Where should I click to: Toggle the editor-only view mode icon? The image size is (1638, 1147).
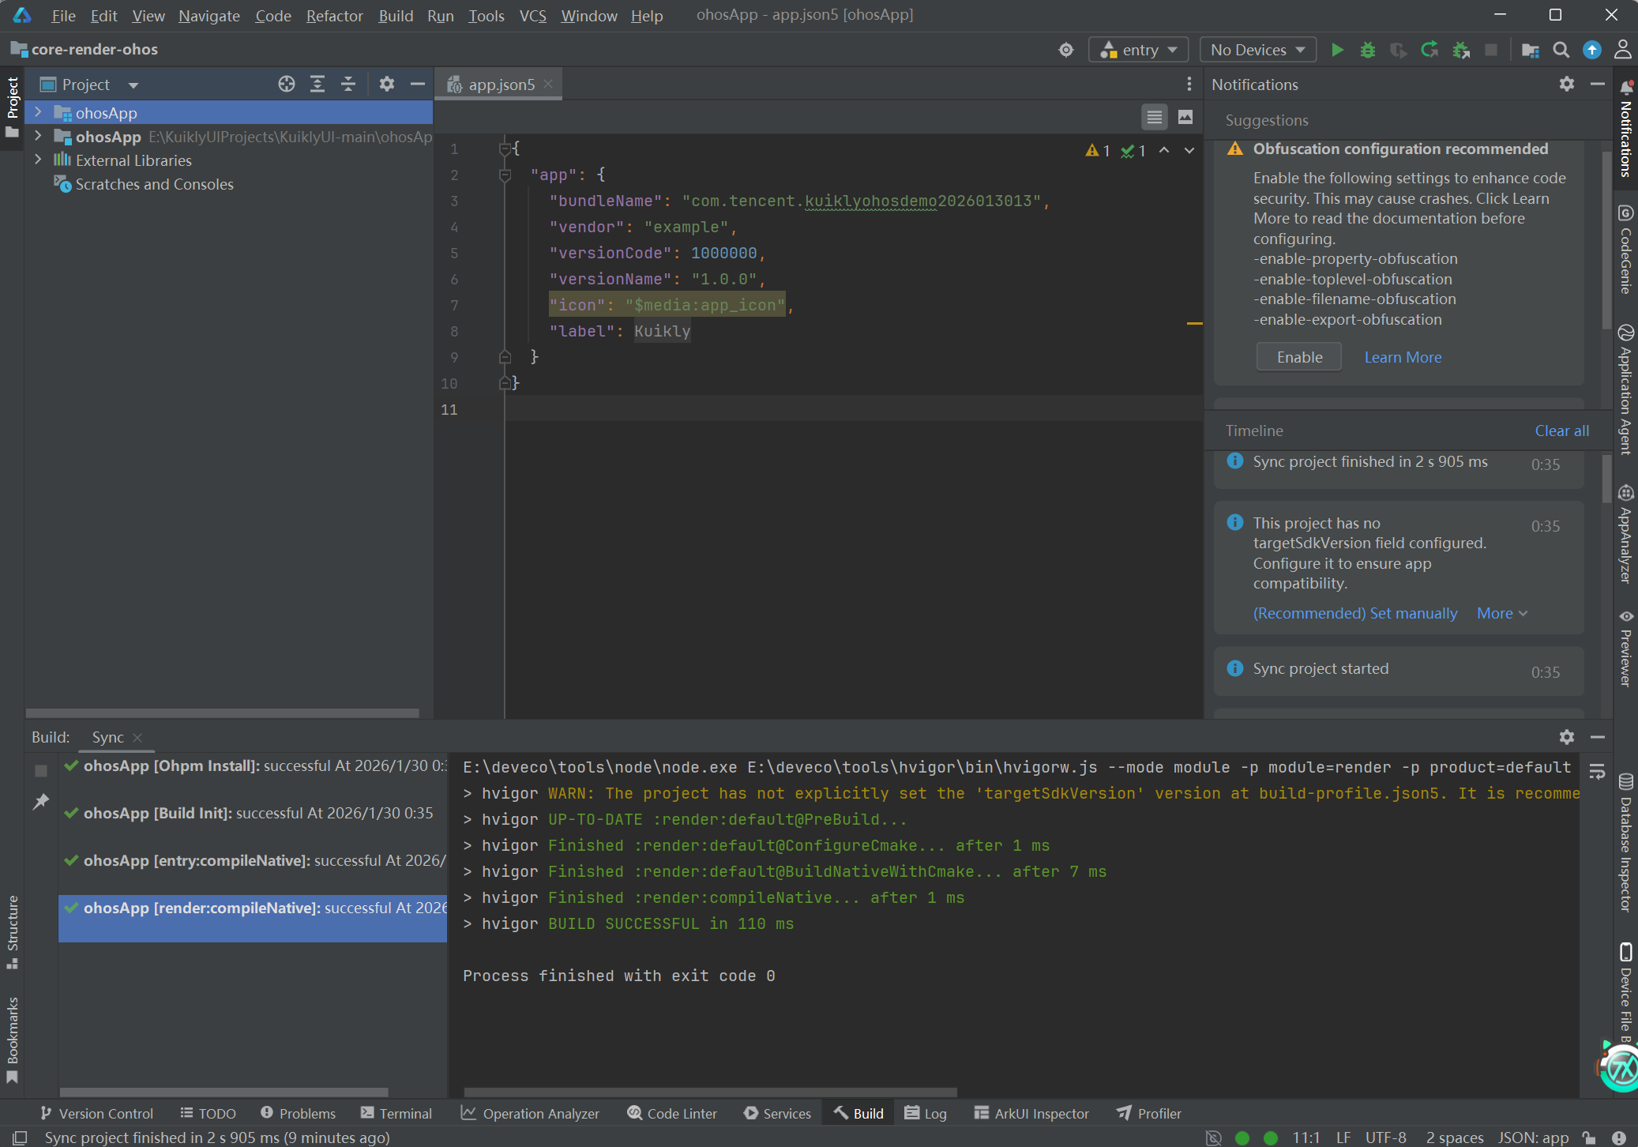point(1155,117)
